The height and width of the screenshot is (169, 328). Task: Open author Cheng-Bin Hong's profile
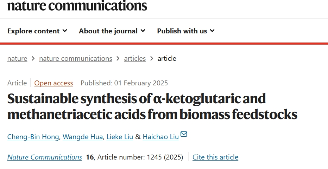coord(33,137)
